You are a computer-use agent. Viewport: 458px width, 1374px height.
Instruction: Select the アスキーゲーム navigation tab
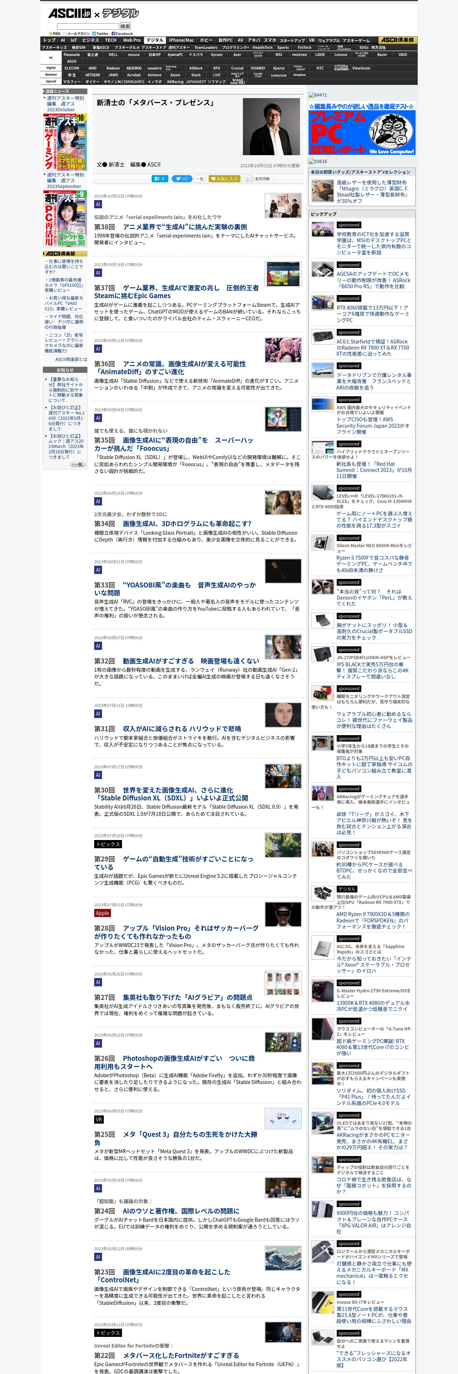click(356, 40)
